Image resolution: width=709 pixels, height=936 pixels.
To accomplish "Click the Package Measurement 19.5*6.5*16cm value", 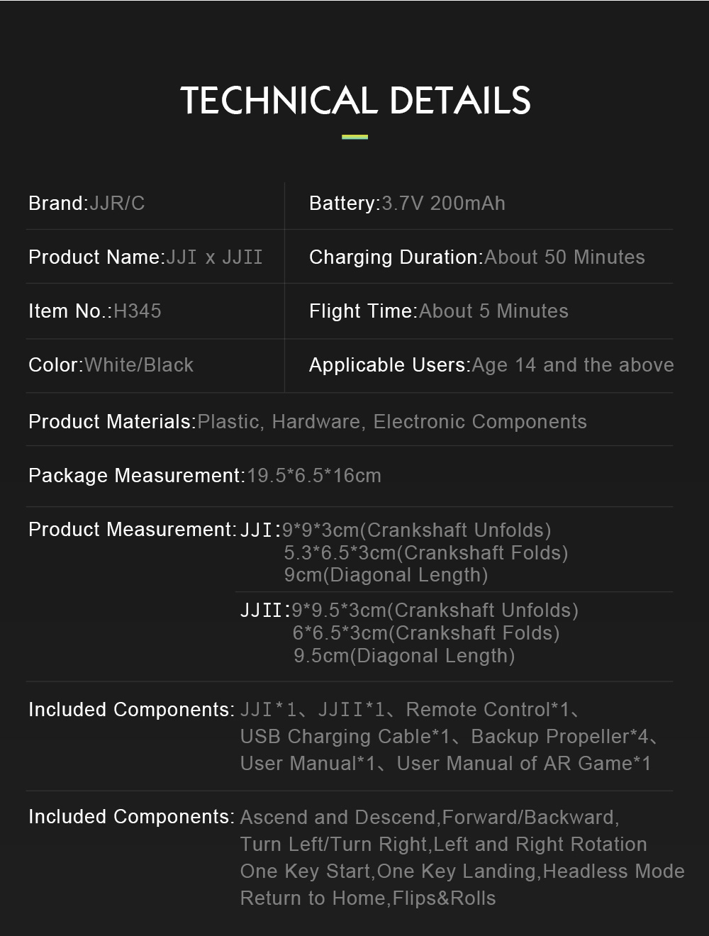I will [313, 476].
